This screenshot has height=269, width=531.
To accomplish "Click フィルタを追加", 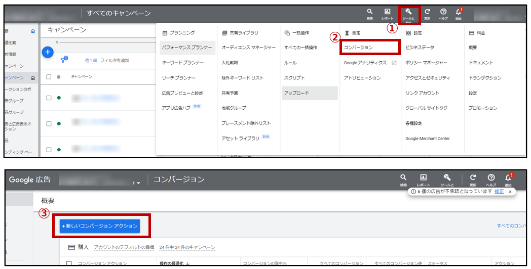I will [115, 61].
